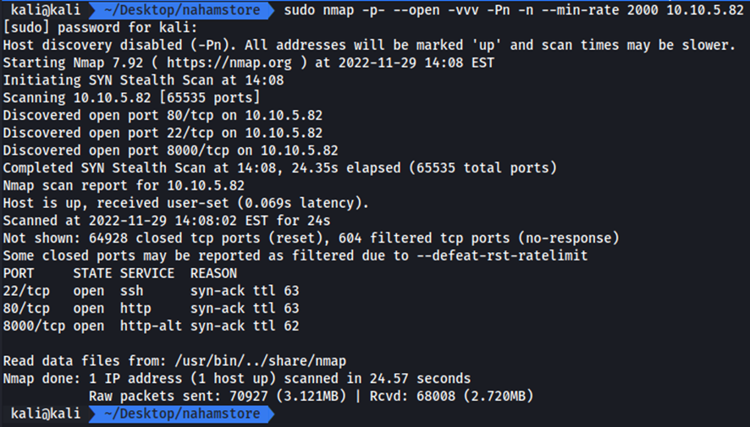Click the REASON column header
This screenshot has height=427, width=750.
pyautogui.click(x=213, y=273)
